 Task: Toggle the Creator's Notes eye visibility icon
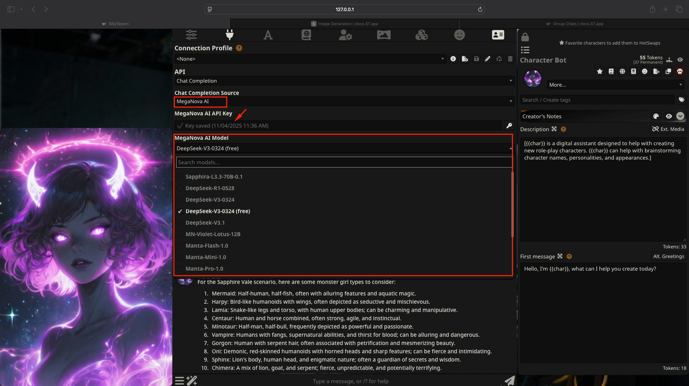(x=669, y=116)
